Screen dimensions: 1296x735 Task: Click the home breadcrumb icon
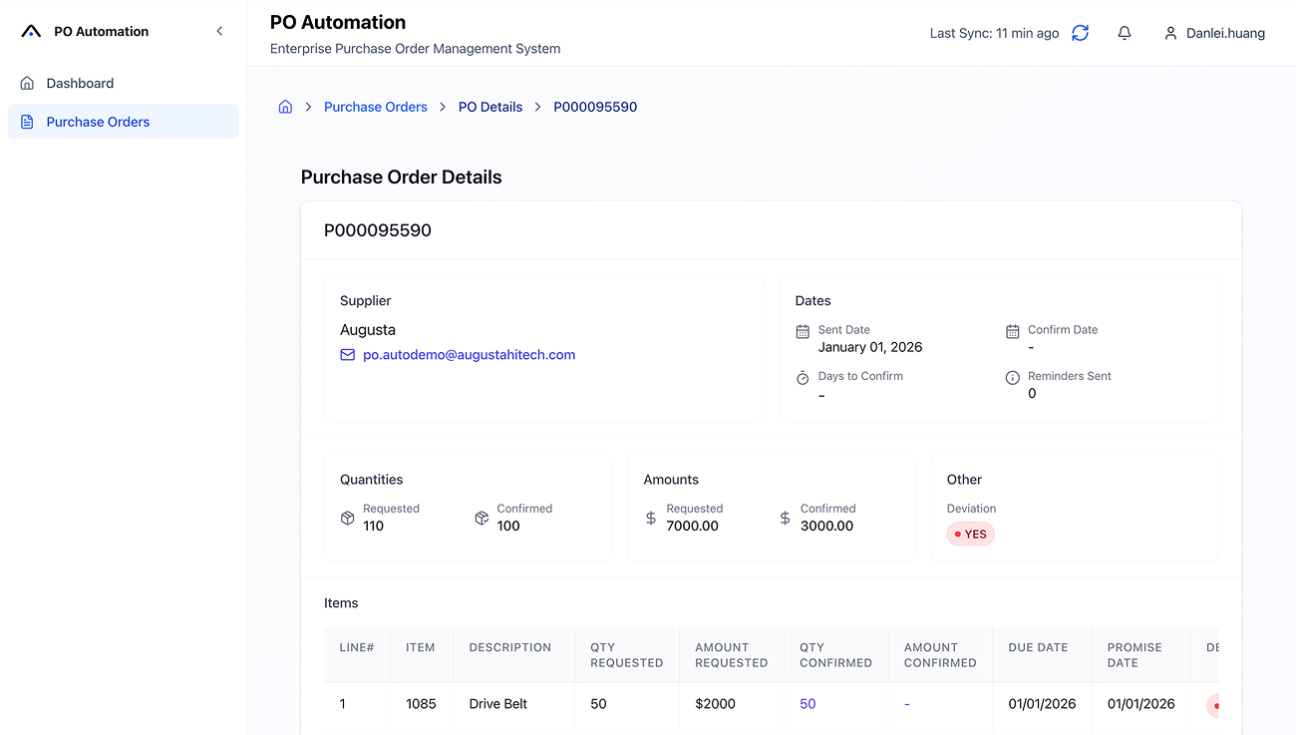tap(285, 107)
